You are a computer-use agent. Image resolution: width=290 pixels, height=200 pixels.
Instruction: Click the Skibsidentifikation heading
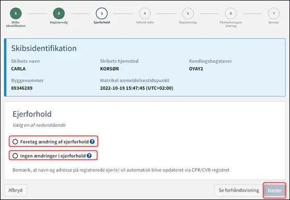[x=44, y=48]
